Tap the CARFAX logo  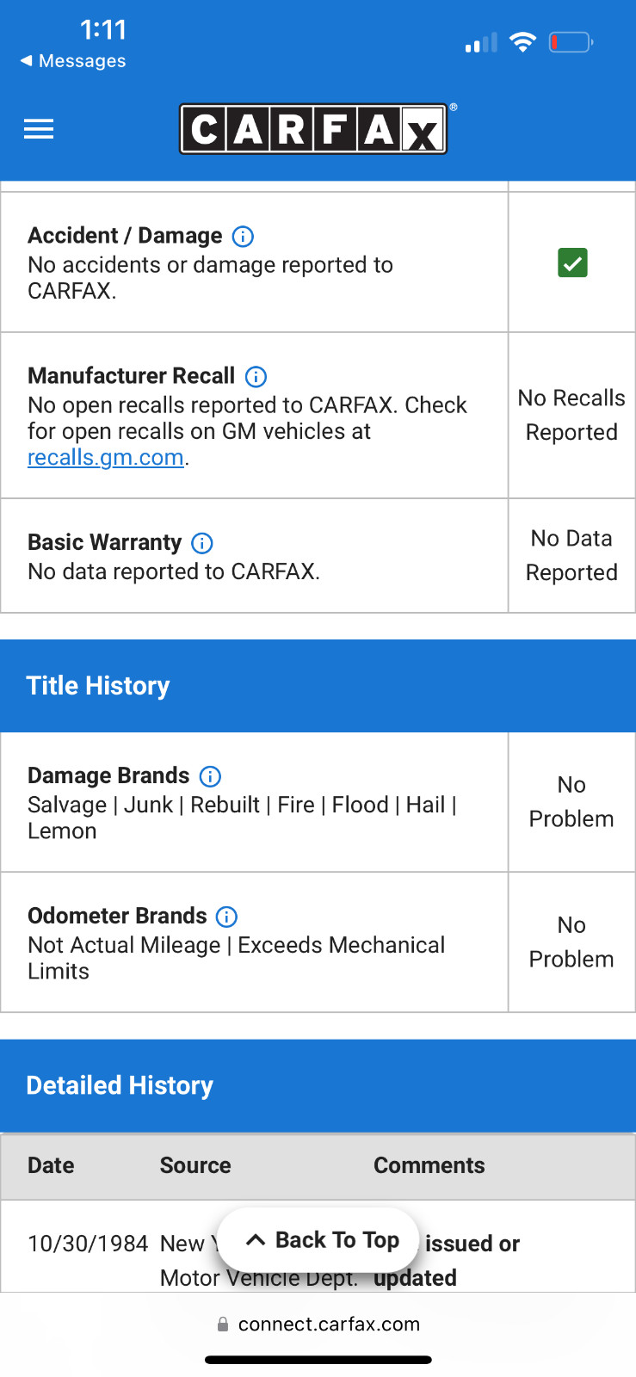coord(313,129)
